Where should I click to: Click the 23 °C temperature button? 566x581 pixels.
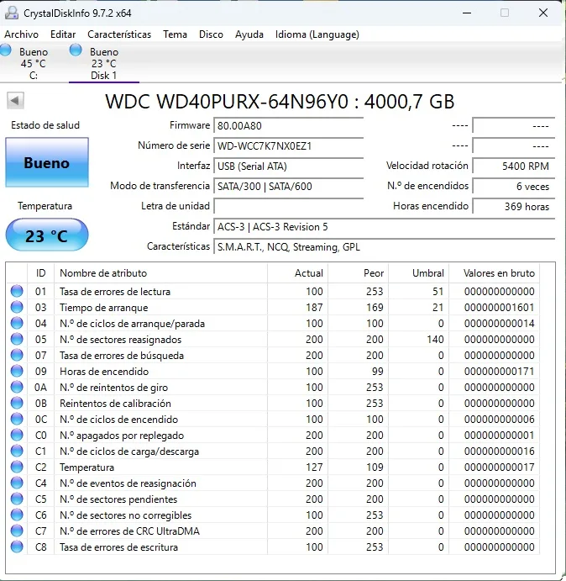coord(46,235)
